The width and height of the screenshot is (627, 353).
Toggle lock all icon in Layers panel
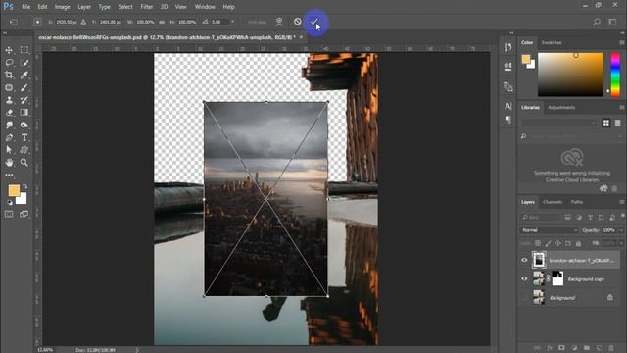click(578, 243)
